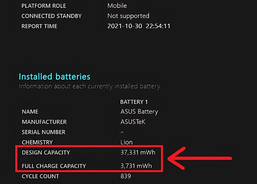Click the Not supported standby value
The image size is (257, 184).
[x=128, y=16]
